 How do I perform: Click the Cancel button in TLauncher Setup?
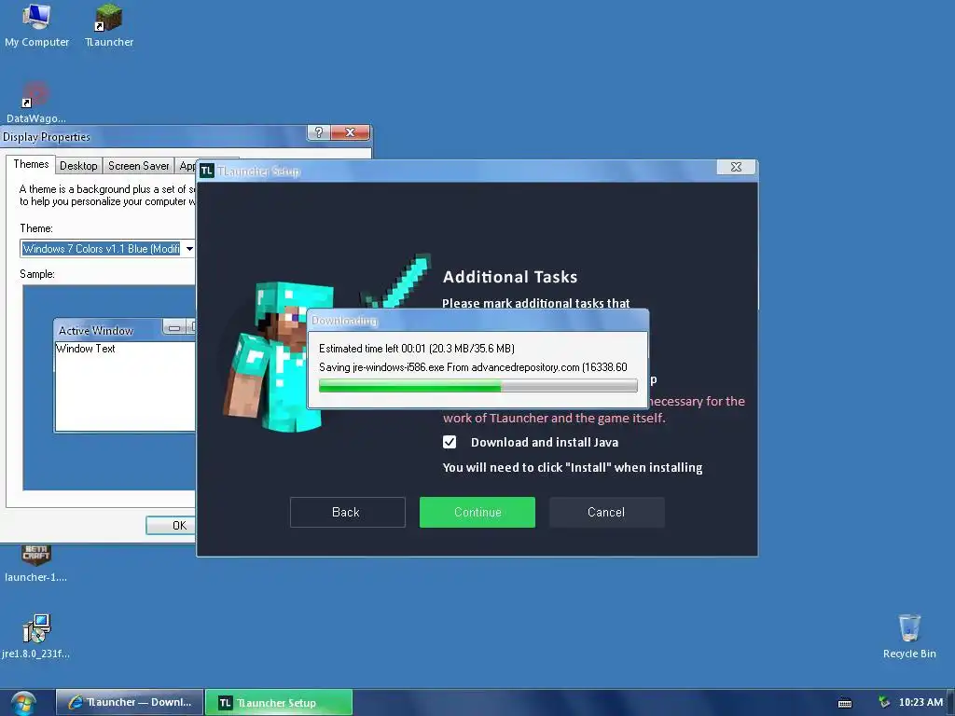(606, 512)
